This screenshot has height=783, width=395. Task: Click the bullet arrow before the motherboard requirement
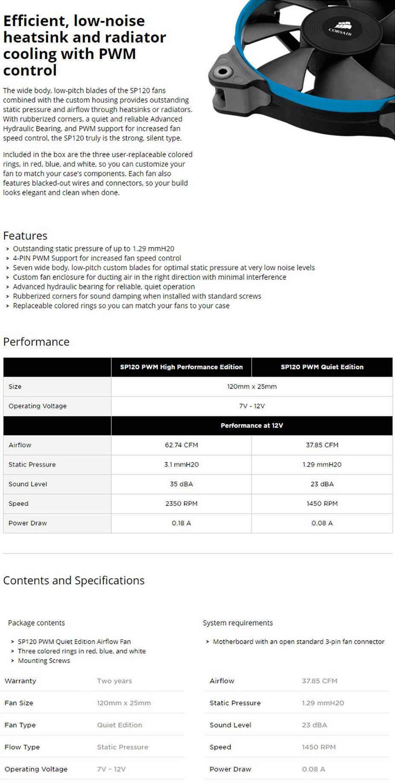tap(208, 642)
